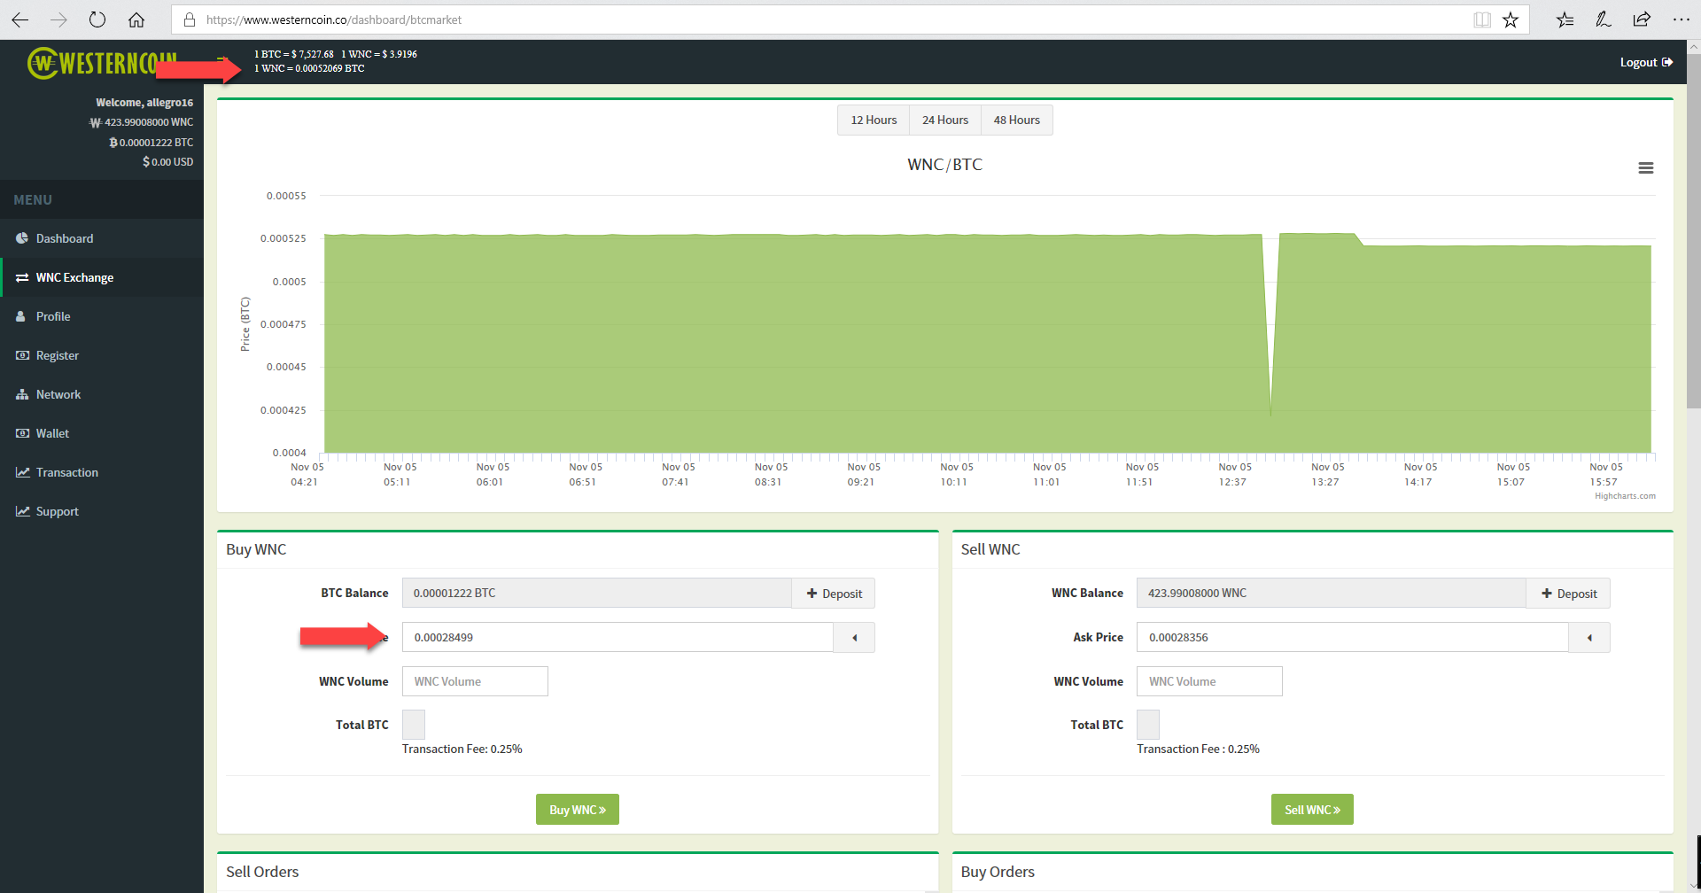
Task: Open the chart hamburger export menu
Action: pyautogui.click(x=1646, y=168)
